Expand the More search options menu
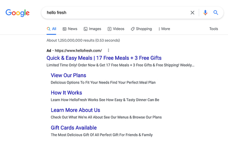Viewport: 228px width, 144px height. pos(164,29)
